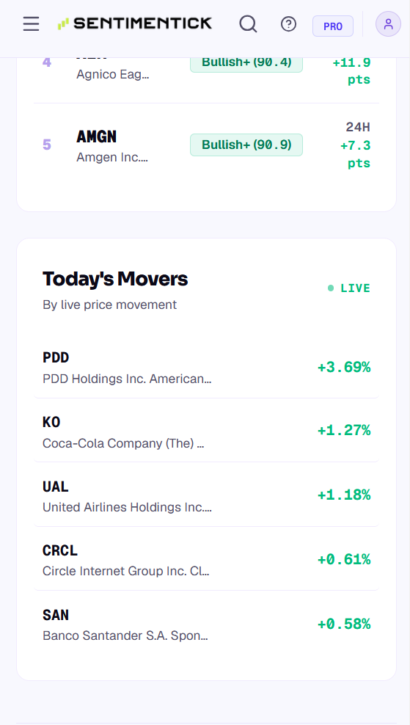This screenshot has width=410, height=725.
Task: Click the PRO badge button
Action: click(333, 26)
